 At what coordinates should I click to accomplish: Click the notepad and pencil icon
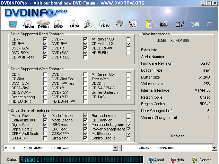[180, 24]
